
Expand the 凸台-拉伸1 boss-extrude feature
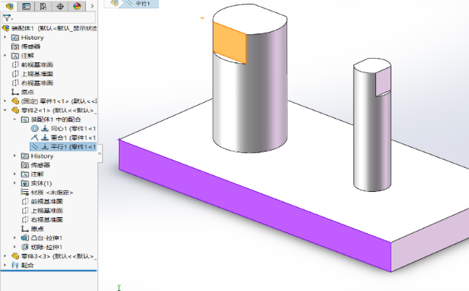(14, 238)
